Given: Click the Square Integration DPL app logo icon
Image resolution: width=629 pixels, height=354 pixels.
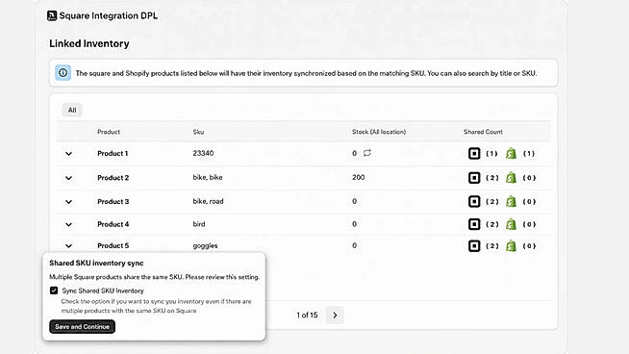Looking at the screenshot, I should 52,15.
